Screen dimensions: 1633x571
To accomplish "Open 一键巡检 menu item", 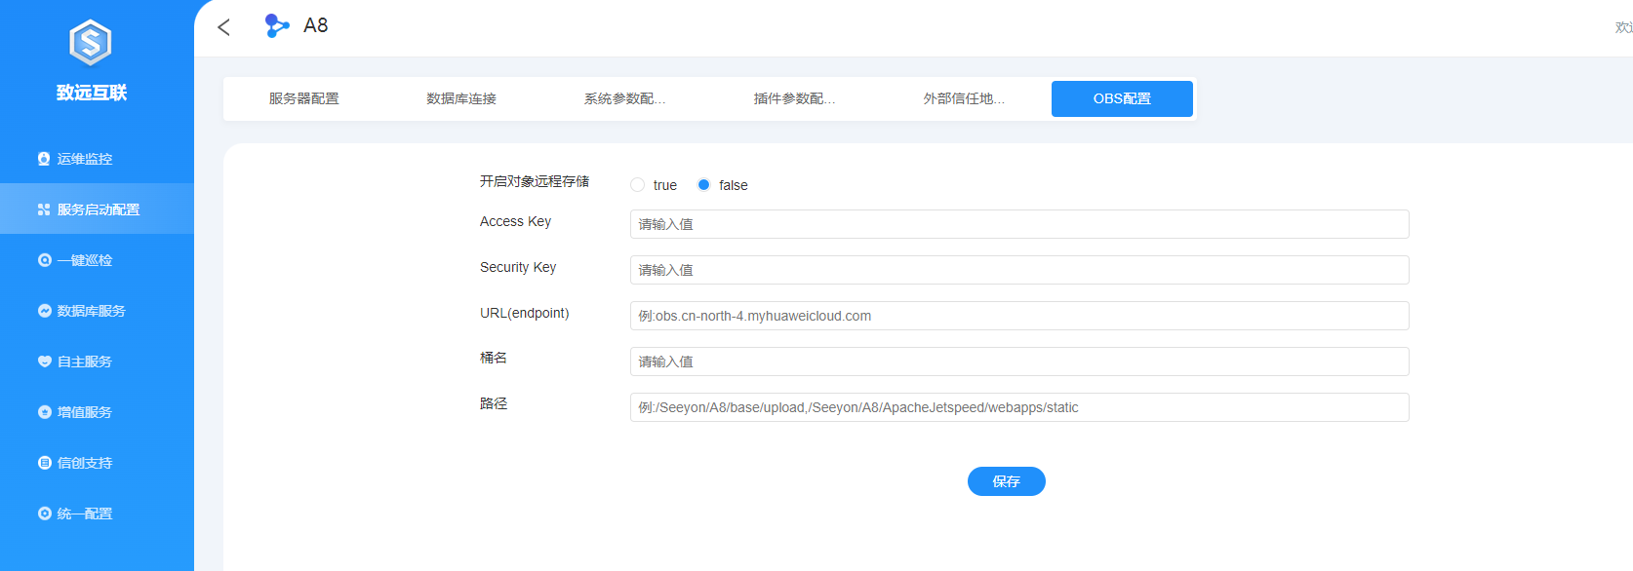I will 97,260.
